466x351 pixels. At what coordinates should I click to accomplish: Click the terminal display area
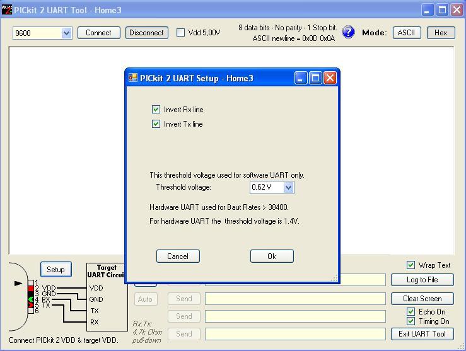tap(67, 151)
